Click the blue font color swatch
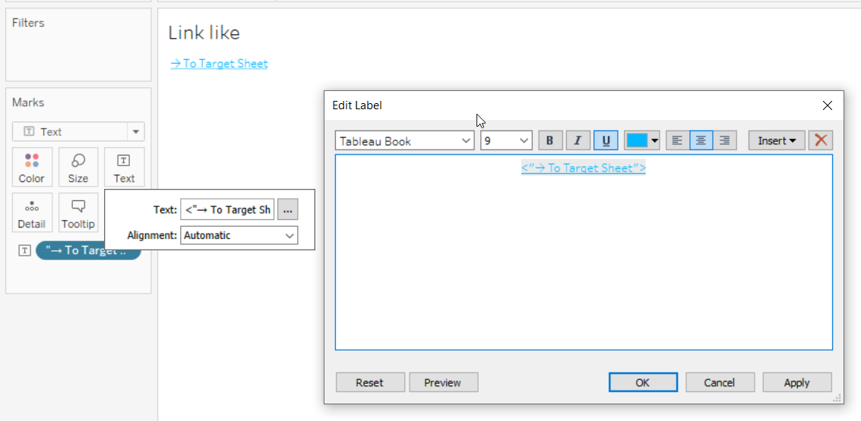Screen dimensions: 861x421 click(637, 140)
